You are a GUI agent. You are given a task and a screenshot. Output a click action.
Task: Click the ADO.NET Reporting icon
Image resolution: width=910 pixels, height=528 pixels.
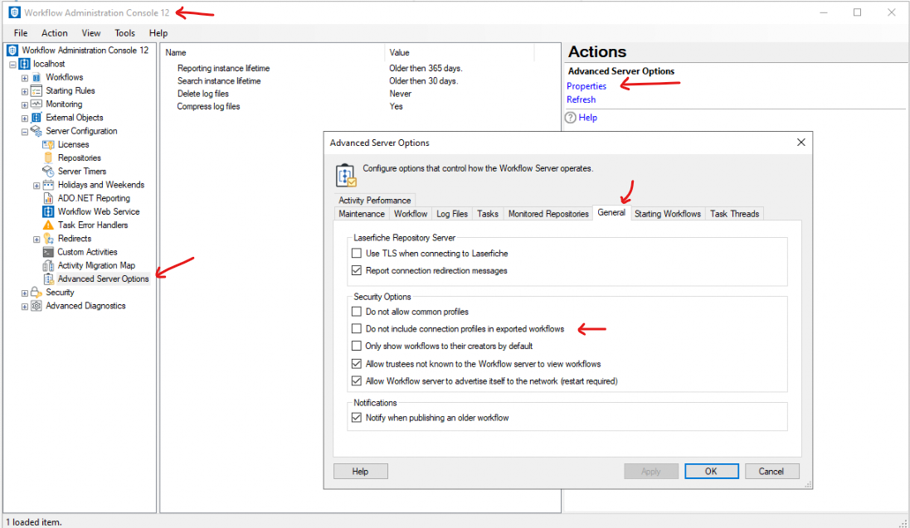coord(48,198)
